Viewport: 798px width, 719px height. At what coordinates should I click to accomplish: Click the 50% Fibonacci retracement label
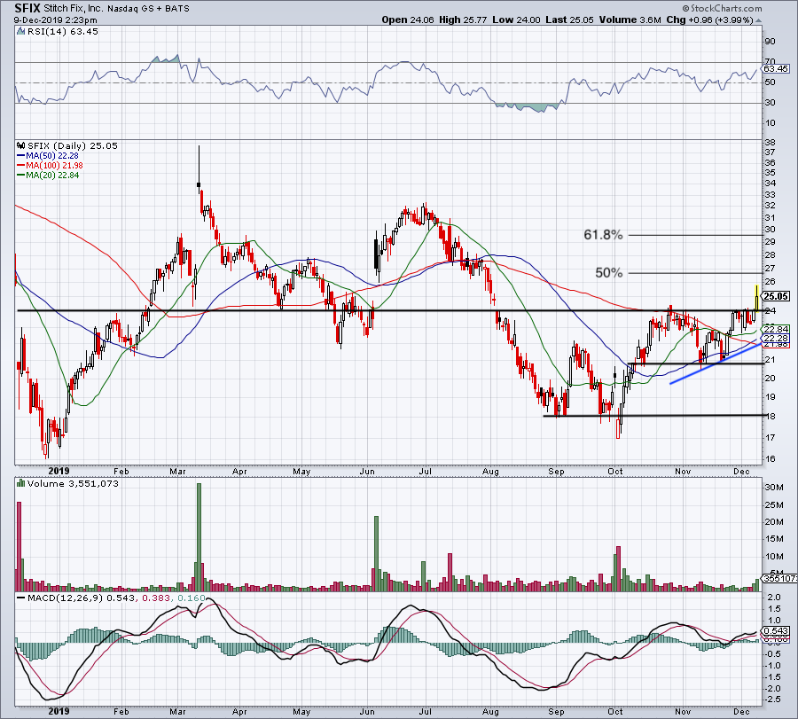tap(609, 273)
